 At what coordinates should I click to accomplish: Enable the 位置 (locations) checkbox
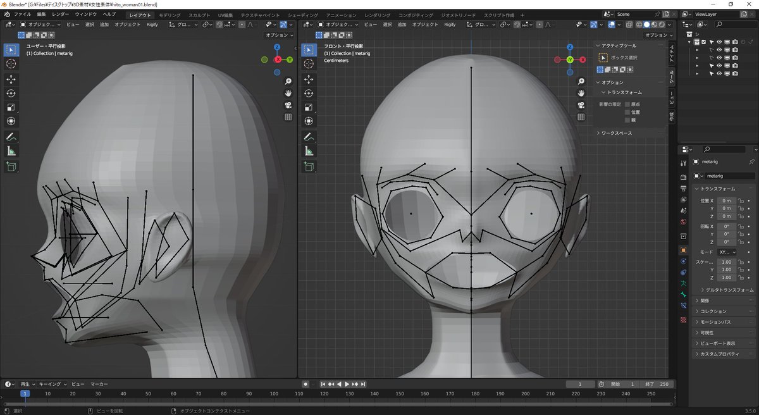click(627, 112)
